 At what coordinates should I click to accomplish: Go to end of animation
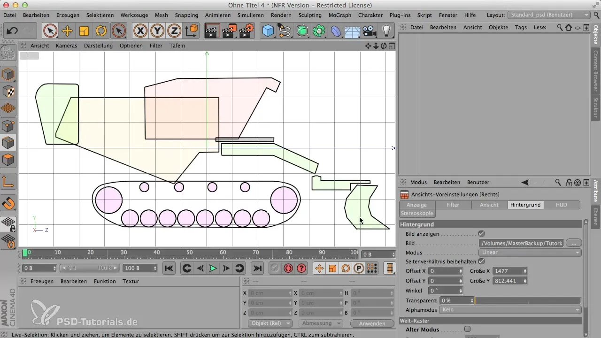257,268
